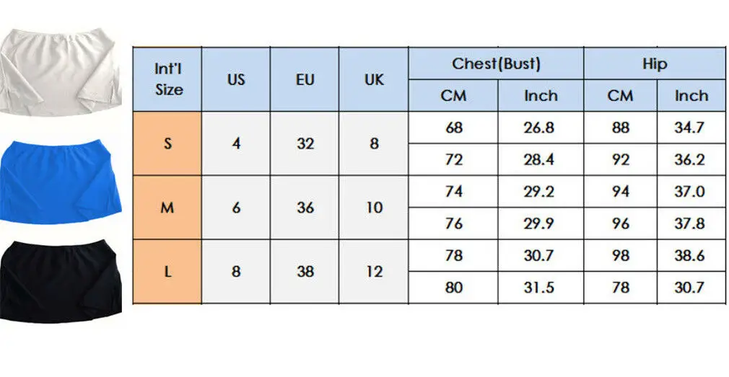
Task: Click the US column header
Action: (236, 79)
